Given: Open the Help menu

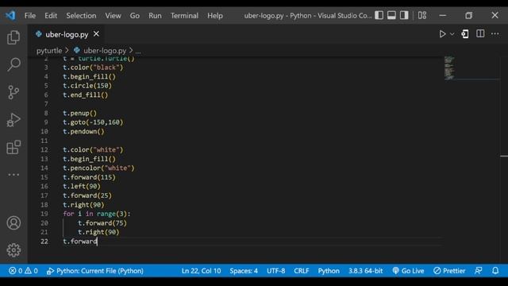Looking at the screenshot, I should tap(215, 16).
